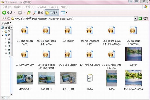The image size is (150, 100).
Task: Select the Tape image thumbnail
Action: (112, 78)
